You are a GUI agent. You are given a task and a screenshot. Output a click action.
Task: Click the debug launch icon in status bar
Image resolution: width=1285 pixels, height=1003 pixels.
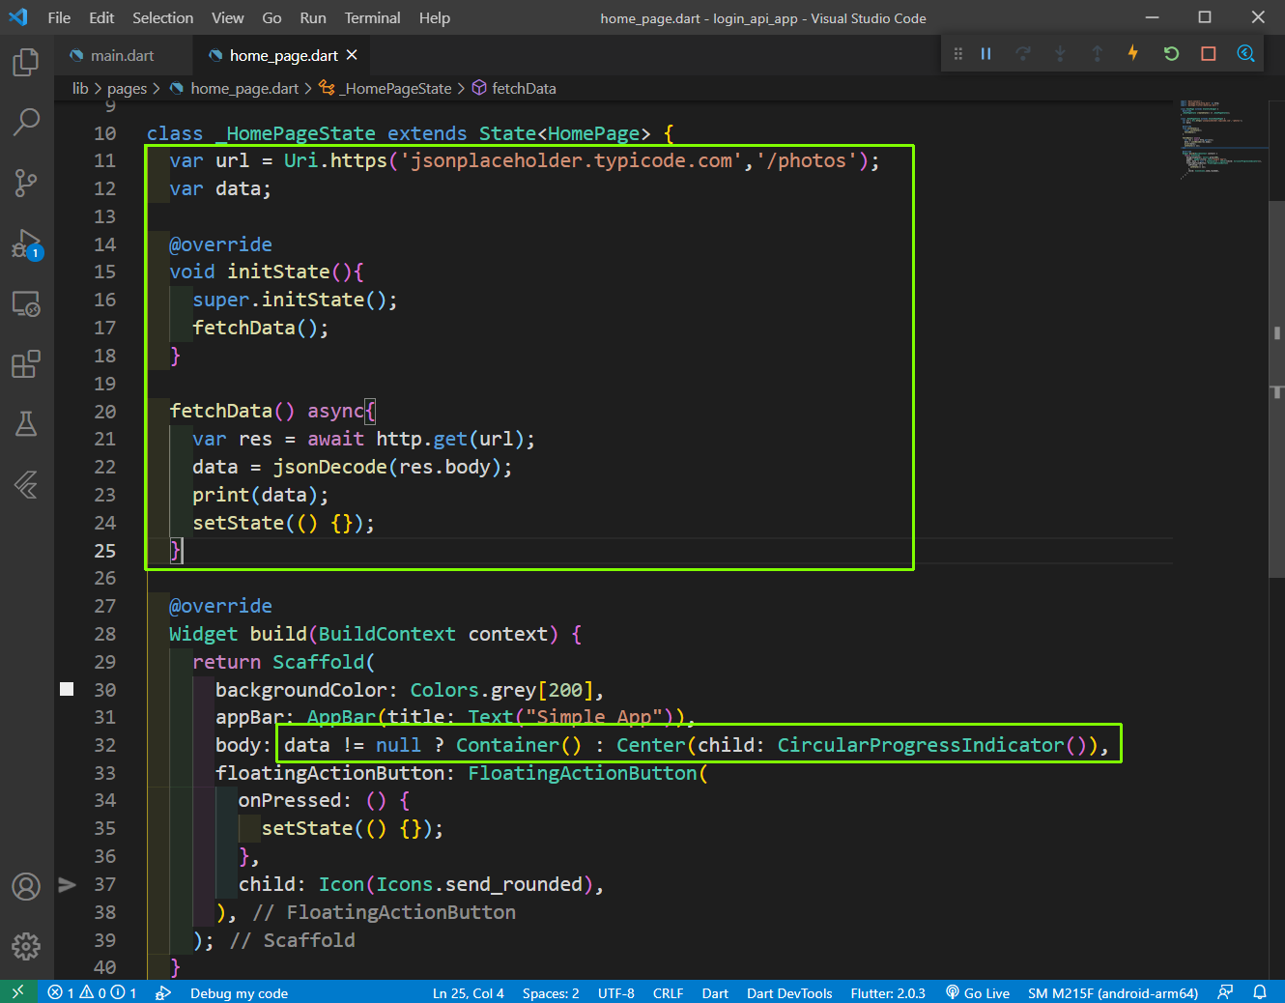point(163,992)
